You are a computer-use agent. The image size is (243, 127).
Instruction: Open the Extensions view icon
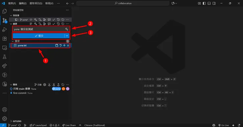(x=5, y=39)
